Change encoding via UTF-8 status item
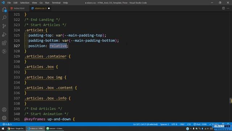The width and height of the screenshot is (232, 131). click(174, 124)
